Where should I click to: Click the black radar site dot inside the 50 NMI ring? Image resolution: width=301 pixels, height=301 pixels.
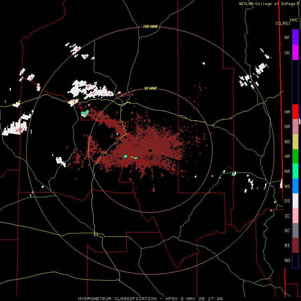[x=150, y=150]
